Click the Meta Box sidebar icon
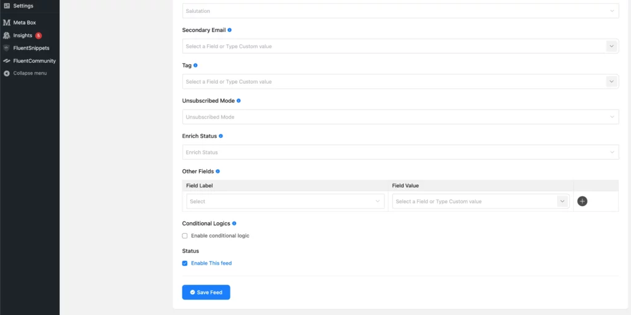631x315 pixels. coord(6,23)
